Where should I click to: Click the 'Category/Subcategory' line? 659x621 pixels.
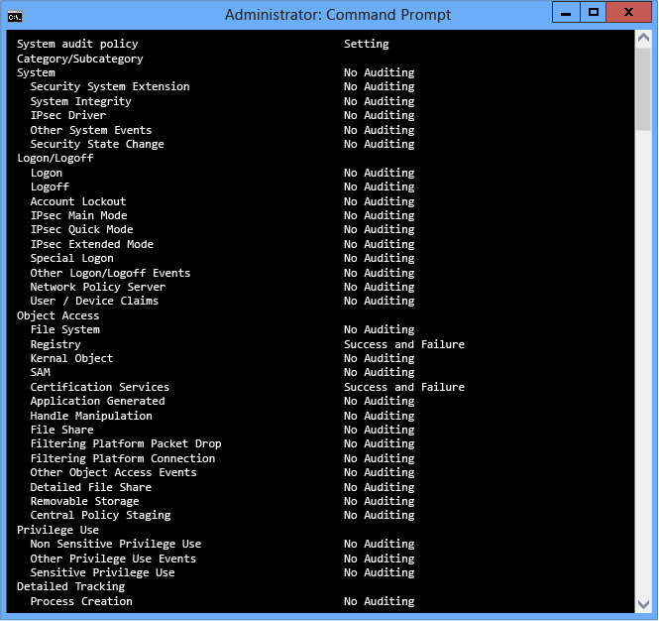(80, 59)
